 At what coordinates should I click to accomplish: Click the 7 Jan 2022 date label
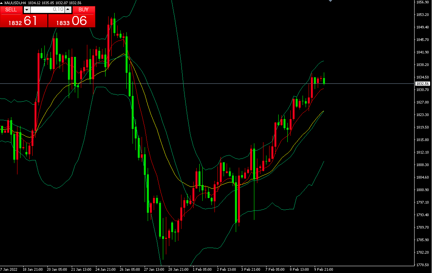(8, 270)
